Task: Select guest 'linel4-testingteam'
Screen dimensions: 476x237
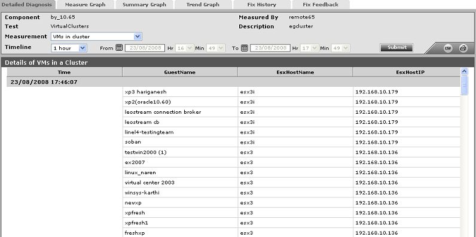Action: click(149, 132)
